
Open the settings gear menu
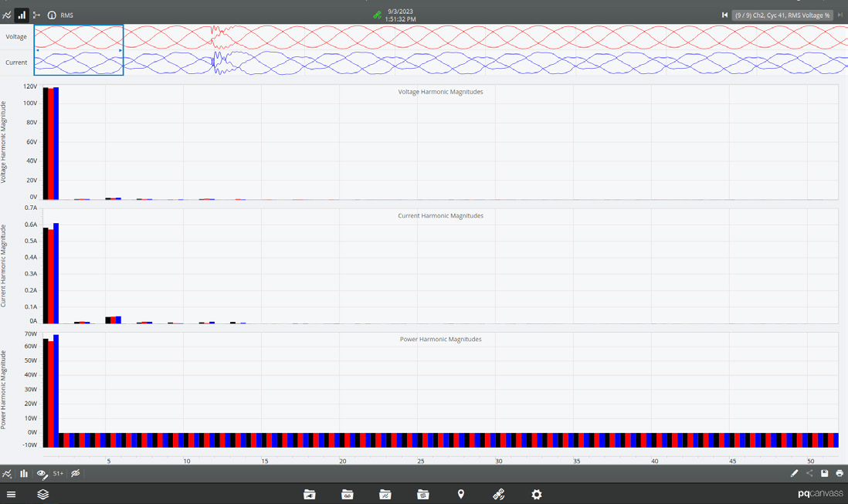pos(536,495)
